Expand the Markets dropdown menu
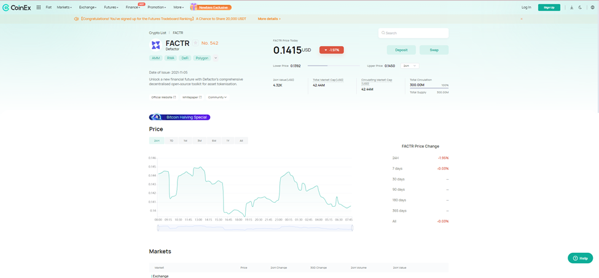The image size is (599, 278). 64,7
